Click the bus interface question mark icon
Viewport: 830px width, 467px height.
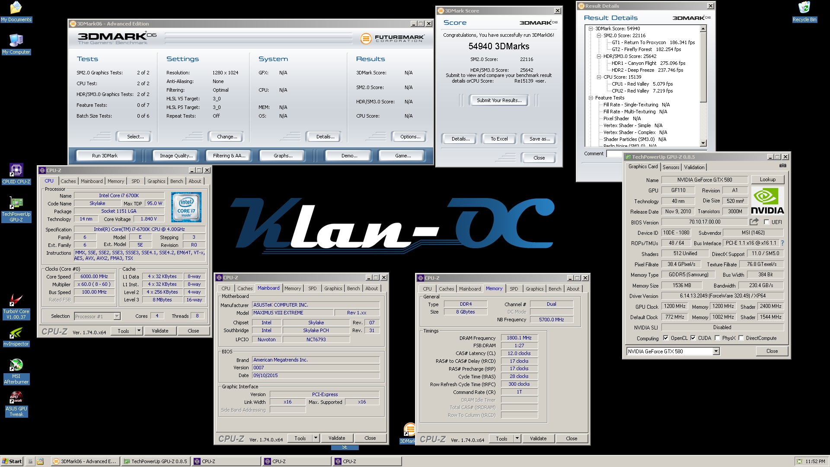pos(782,243)
